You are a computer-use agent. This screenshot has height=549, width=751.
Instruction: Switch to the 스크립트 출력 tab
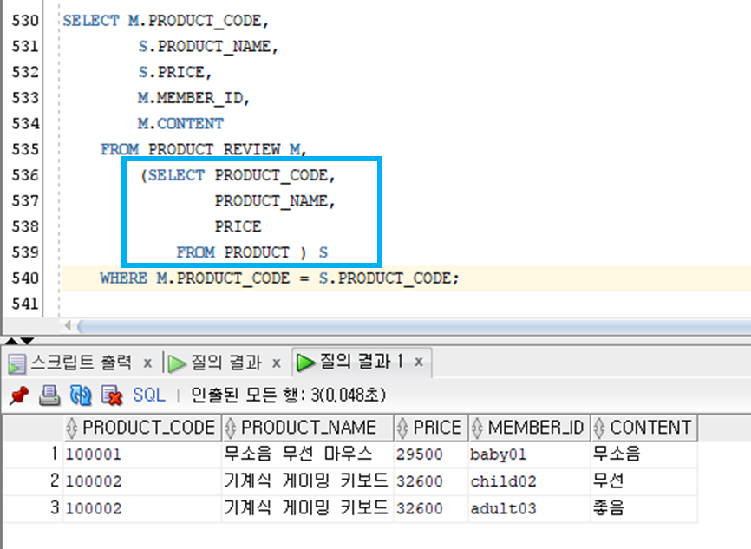[81, 363]
